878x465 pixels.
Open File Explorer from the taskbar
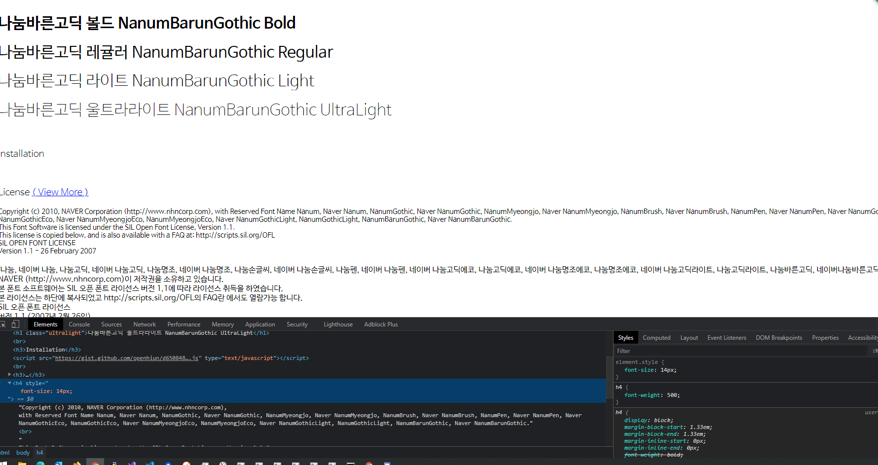23,463
